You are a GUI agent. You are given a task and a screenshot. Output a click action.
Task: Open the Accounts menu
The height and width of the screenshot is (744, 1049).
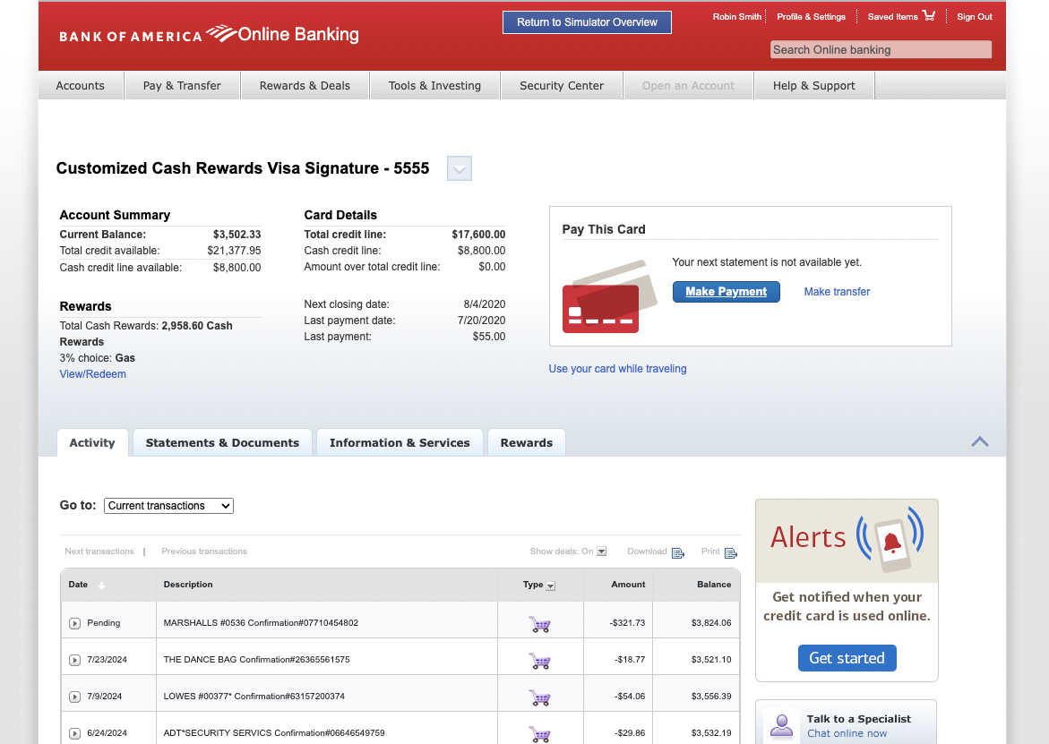[81, 86]
